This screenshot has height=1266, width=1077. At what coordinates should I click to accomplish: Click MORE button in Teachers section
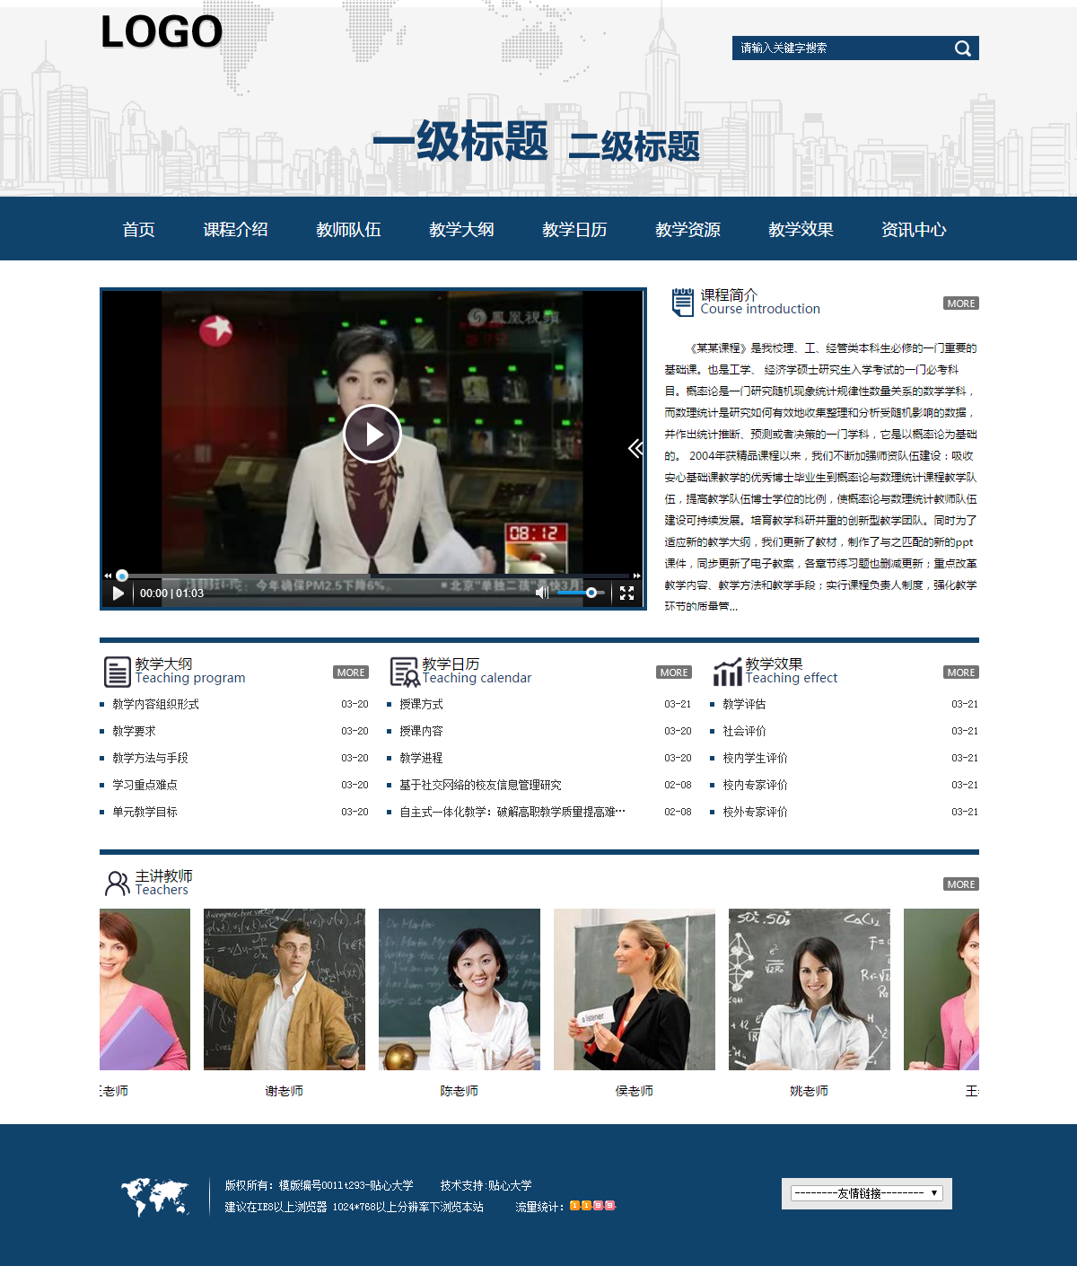tap(960, 884)
